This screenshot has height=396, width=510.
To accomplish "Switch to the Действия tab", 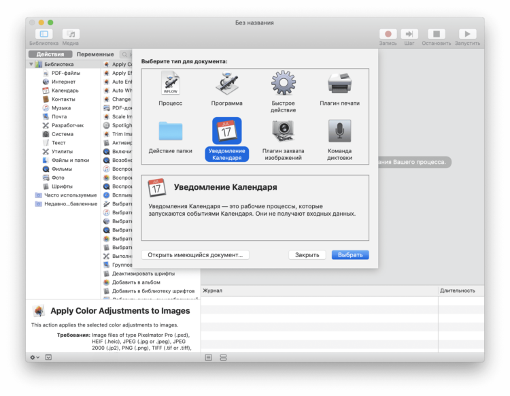I will coord(50,54).
